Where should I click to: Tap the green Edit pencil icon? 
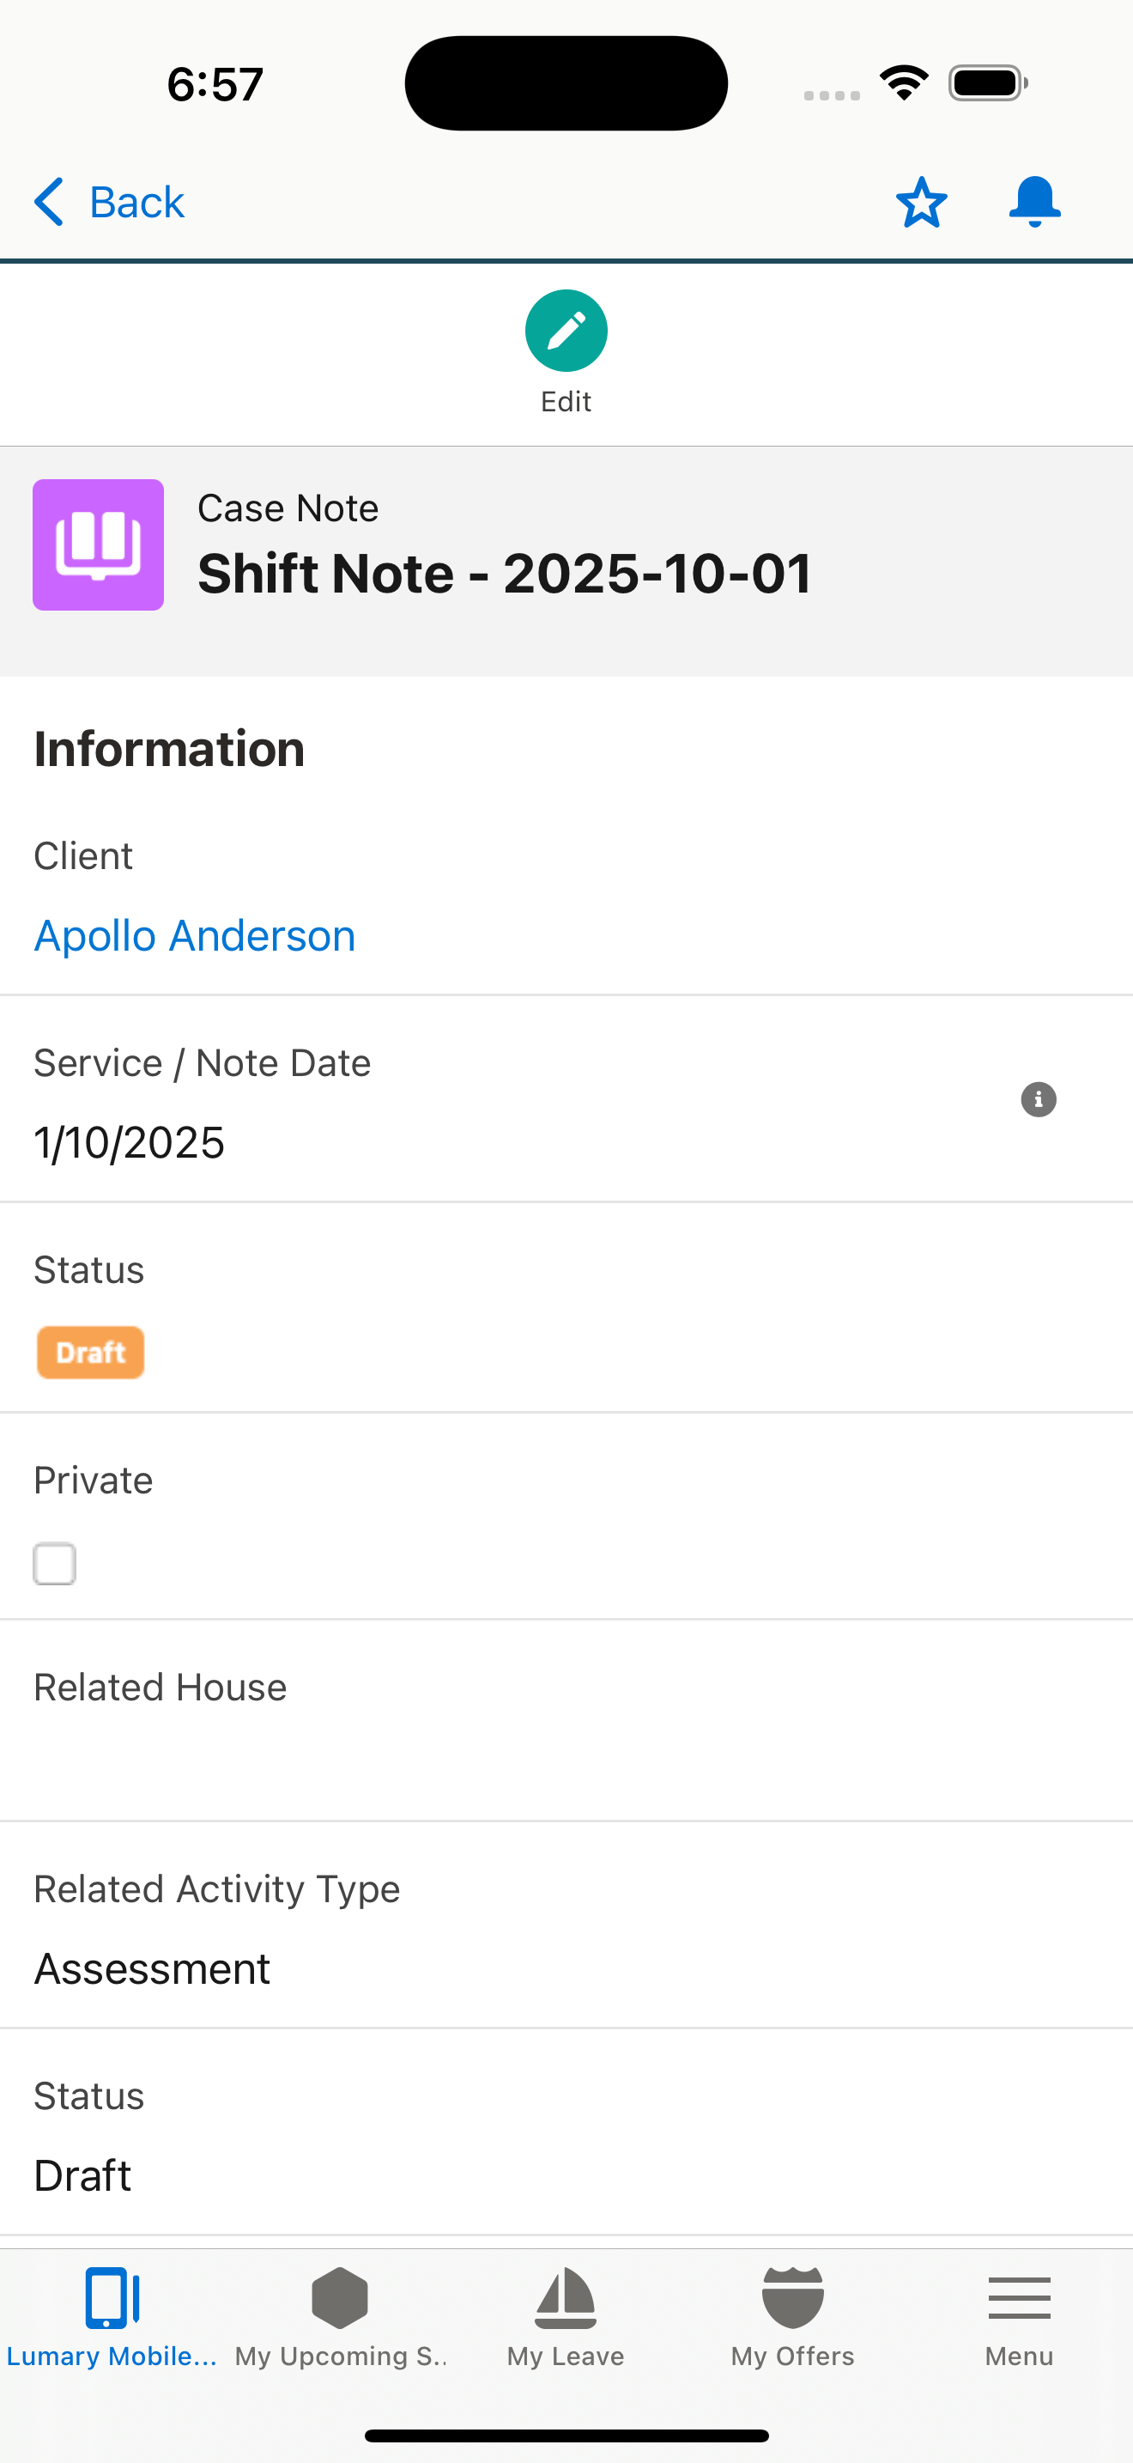(566, 331)
